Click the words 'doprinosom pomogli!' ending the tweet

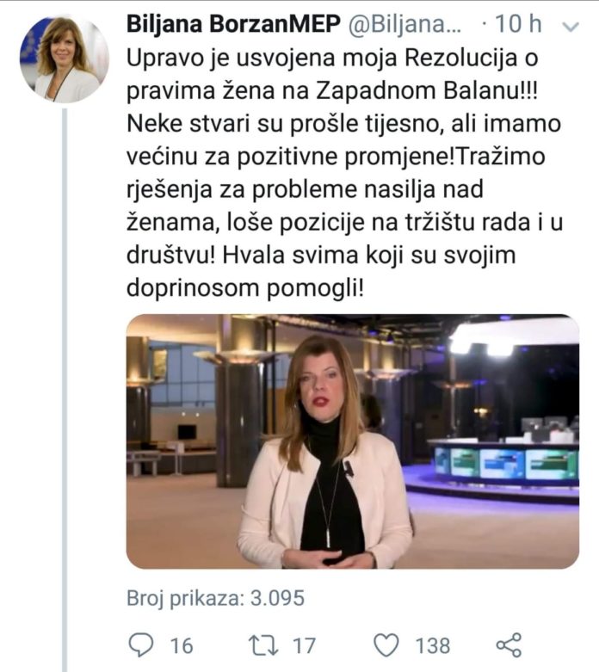click(244, 288)
